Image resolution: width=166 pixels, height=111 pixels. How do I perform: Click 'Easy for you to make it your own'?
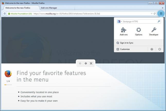tap(39, 101)
